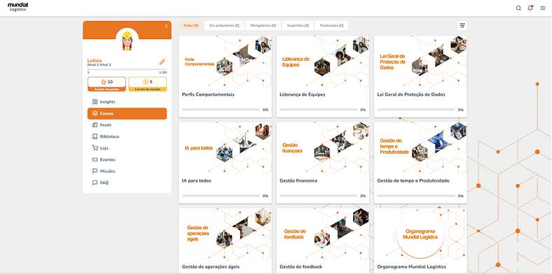Open Extrato de pontos star button
This screenshot has height=274, width=552.
tap(106, 84)
